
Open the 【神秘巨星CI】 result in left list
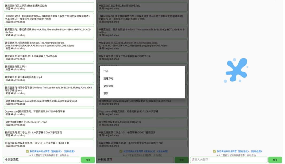pyautogui.click(x=49, y=19)
